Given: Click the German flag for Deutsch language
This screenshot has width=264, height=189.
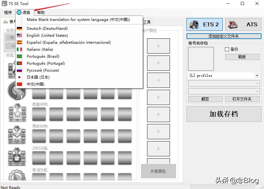Looking at the screenshot, I should (19, 29).
